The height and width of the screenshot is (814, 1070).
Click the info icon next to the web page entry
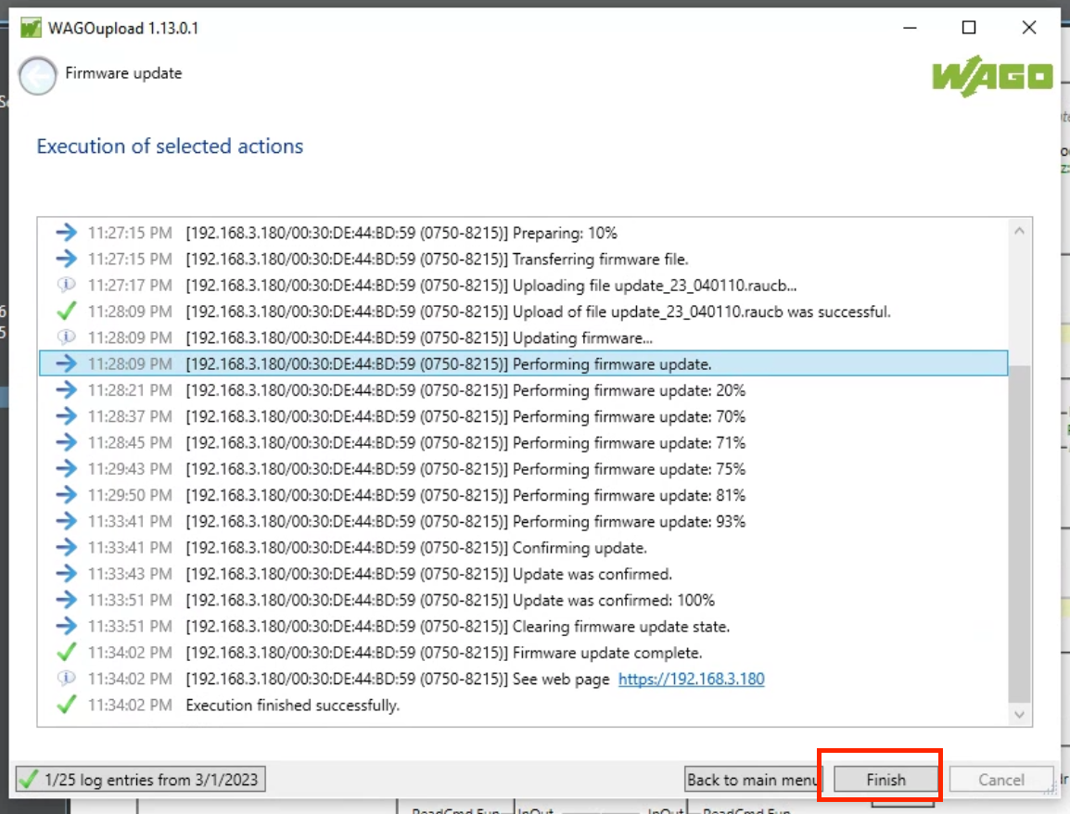coord(66,679)
